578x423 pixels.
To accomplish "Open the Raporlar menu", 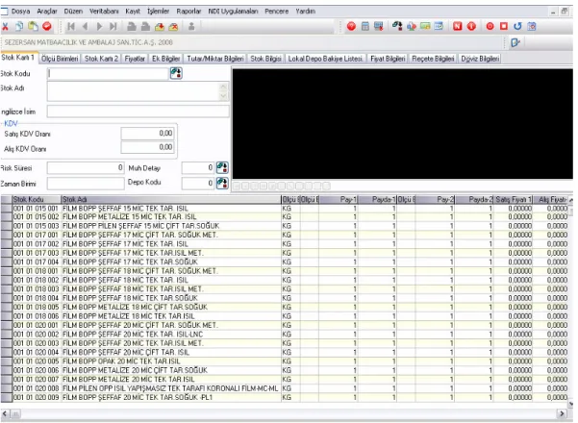I will pyautogui.click(x=188, y=11).
